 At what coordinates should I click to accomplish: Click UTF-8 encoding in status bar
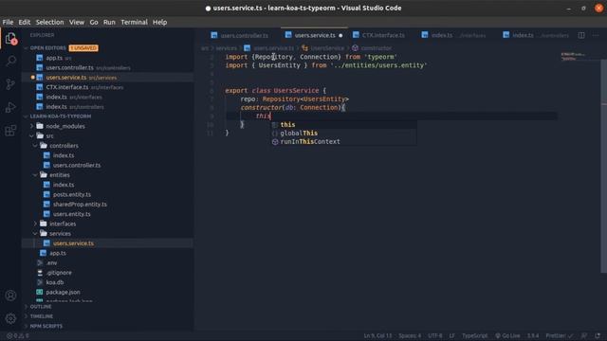(435, 335)
